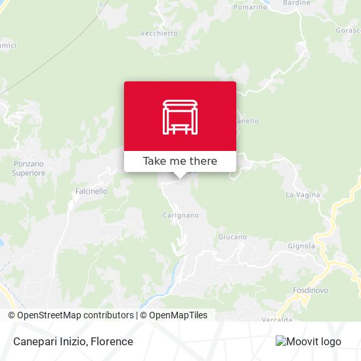Click the bus stop shelter icon
The width and height of the screenshot is (361, 361).
coord(180,117)
